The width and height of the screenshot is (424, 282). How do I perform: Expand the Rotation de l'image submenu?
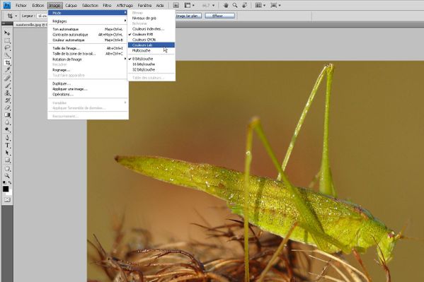[x=88, y=59]
